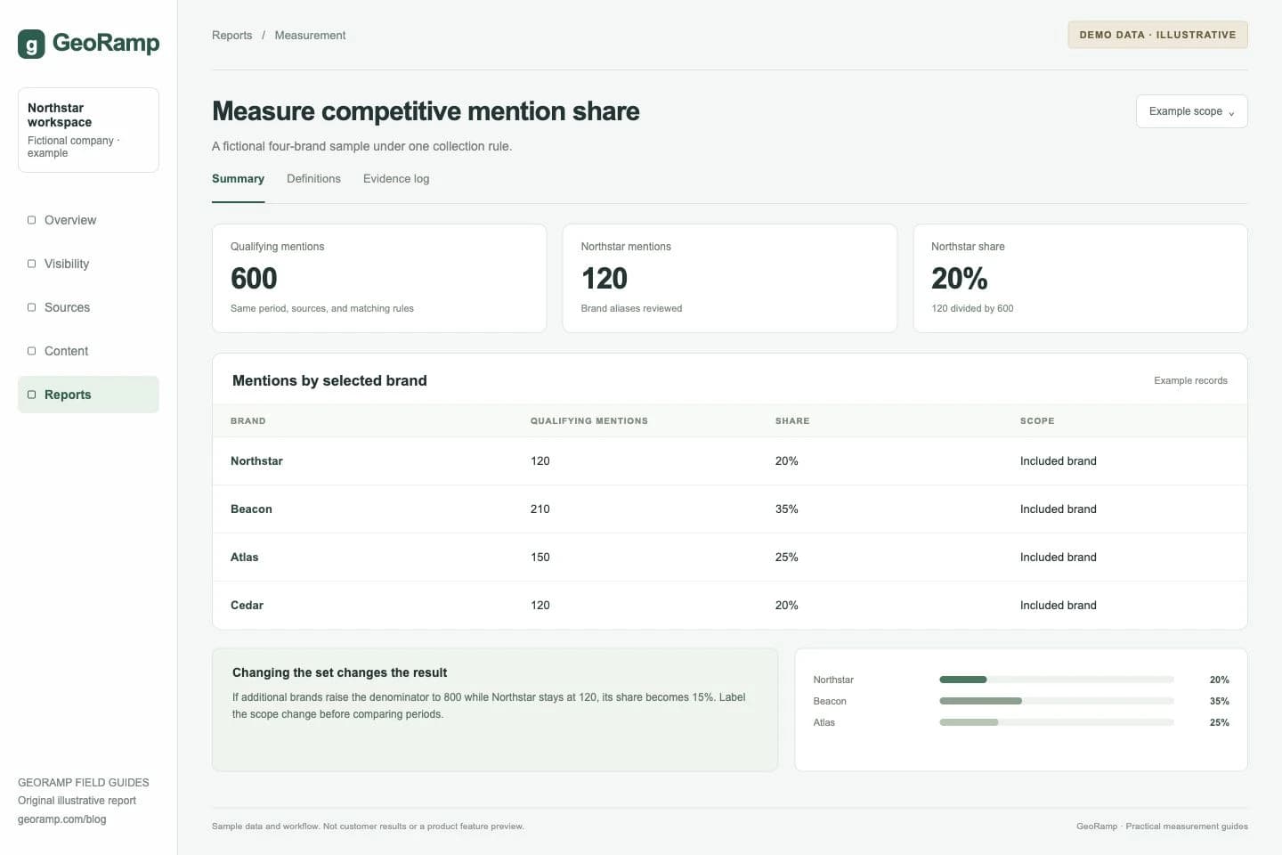Select the Beacon brand table row name

coord(251,509)
